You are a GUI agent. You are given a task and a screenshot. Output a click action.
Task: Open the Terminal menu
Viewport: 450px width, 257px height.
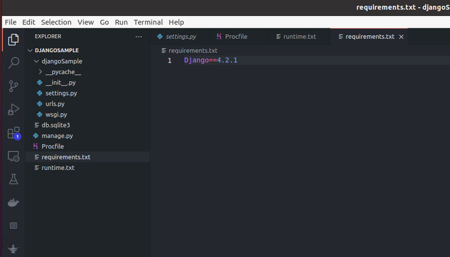pyautogui.click(x=148, y=22)
